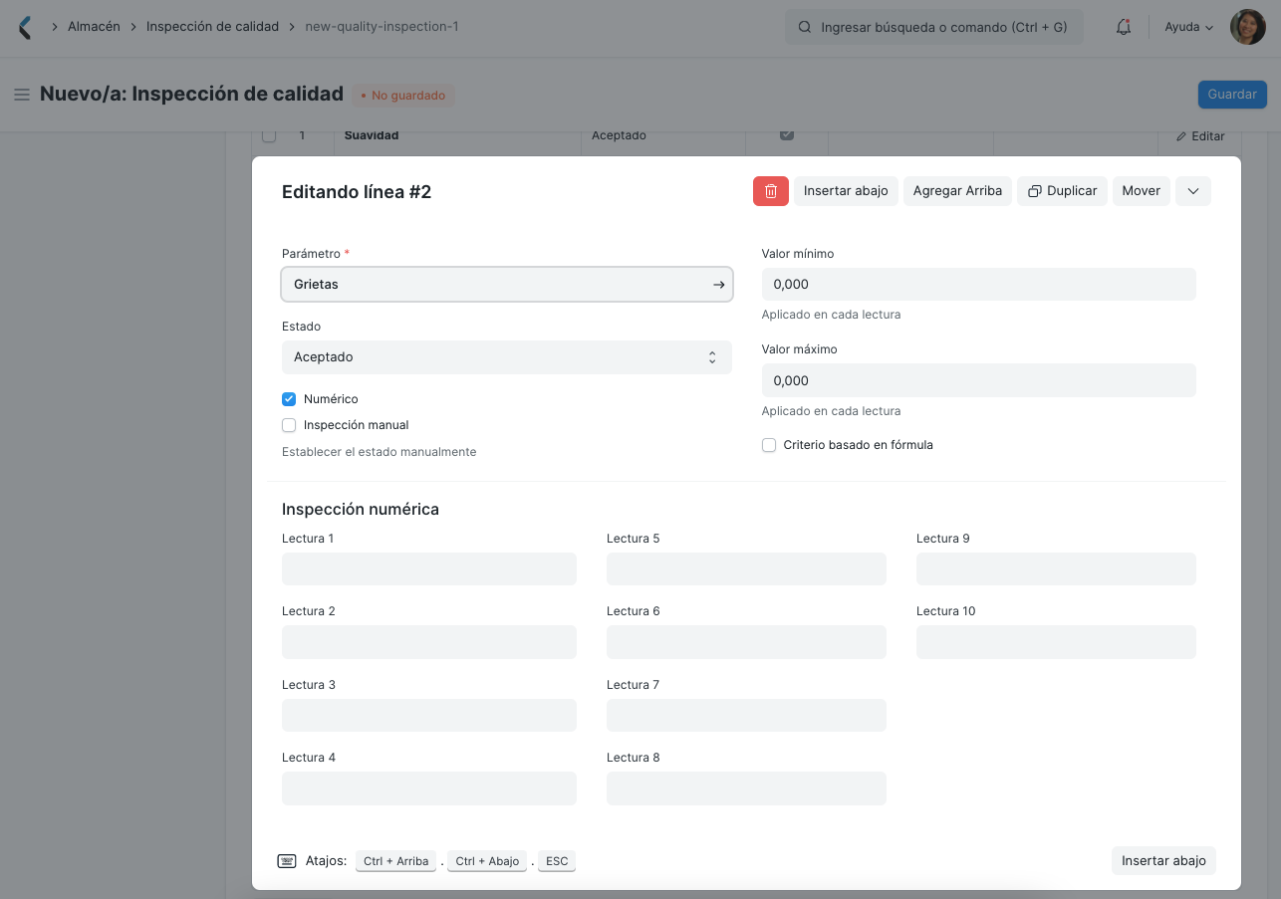1281x899 pixels.
Task: Click the Guardar button
Action: [1232, 95]
